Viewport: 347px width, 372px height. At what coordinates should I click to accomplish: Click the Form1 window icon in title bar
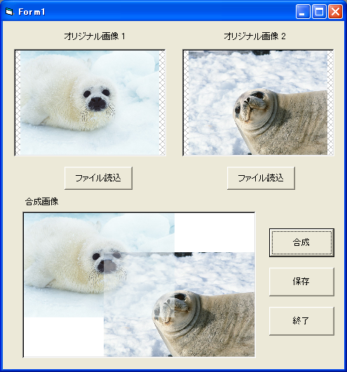coord(10,11)
